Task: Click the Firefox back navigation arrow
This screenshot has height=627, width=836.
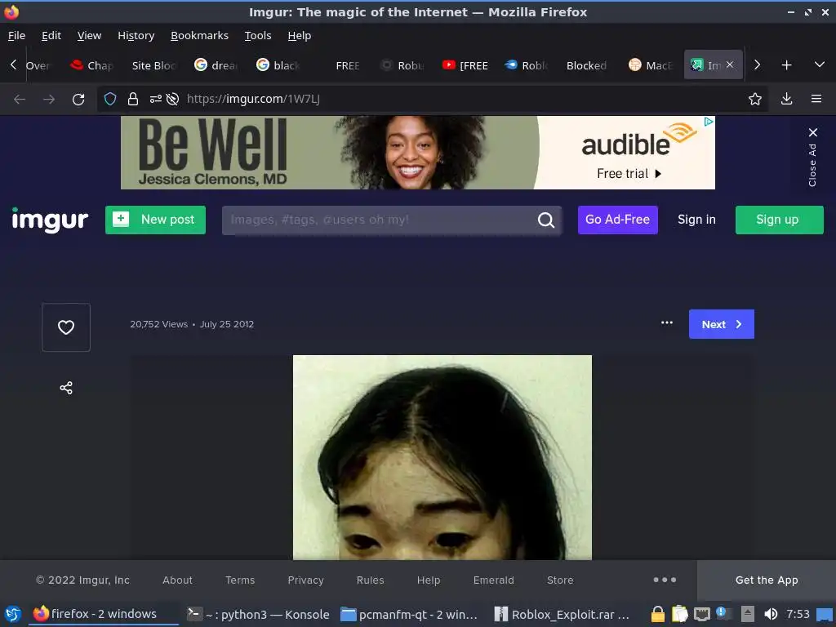Action: point(20,99)
